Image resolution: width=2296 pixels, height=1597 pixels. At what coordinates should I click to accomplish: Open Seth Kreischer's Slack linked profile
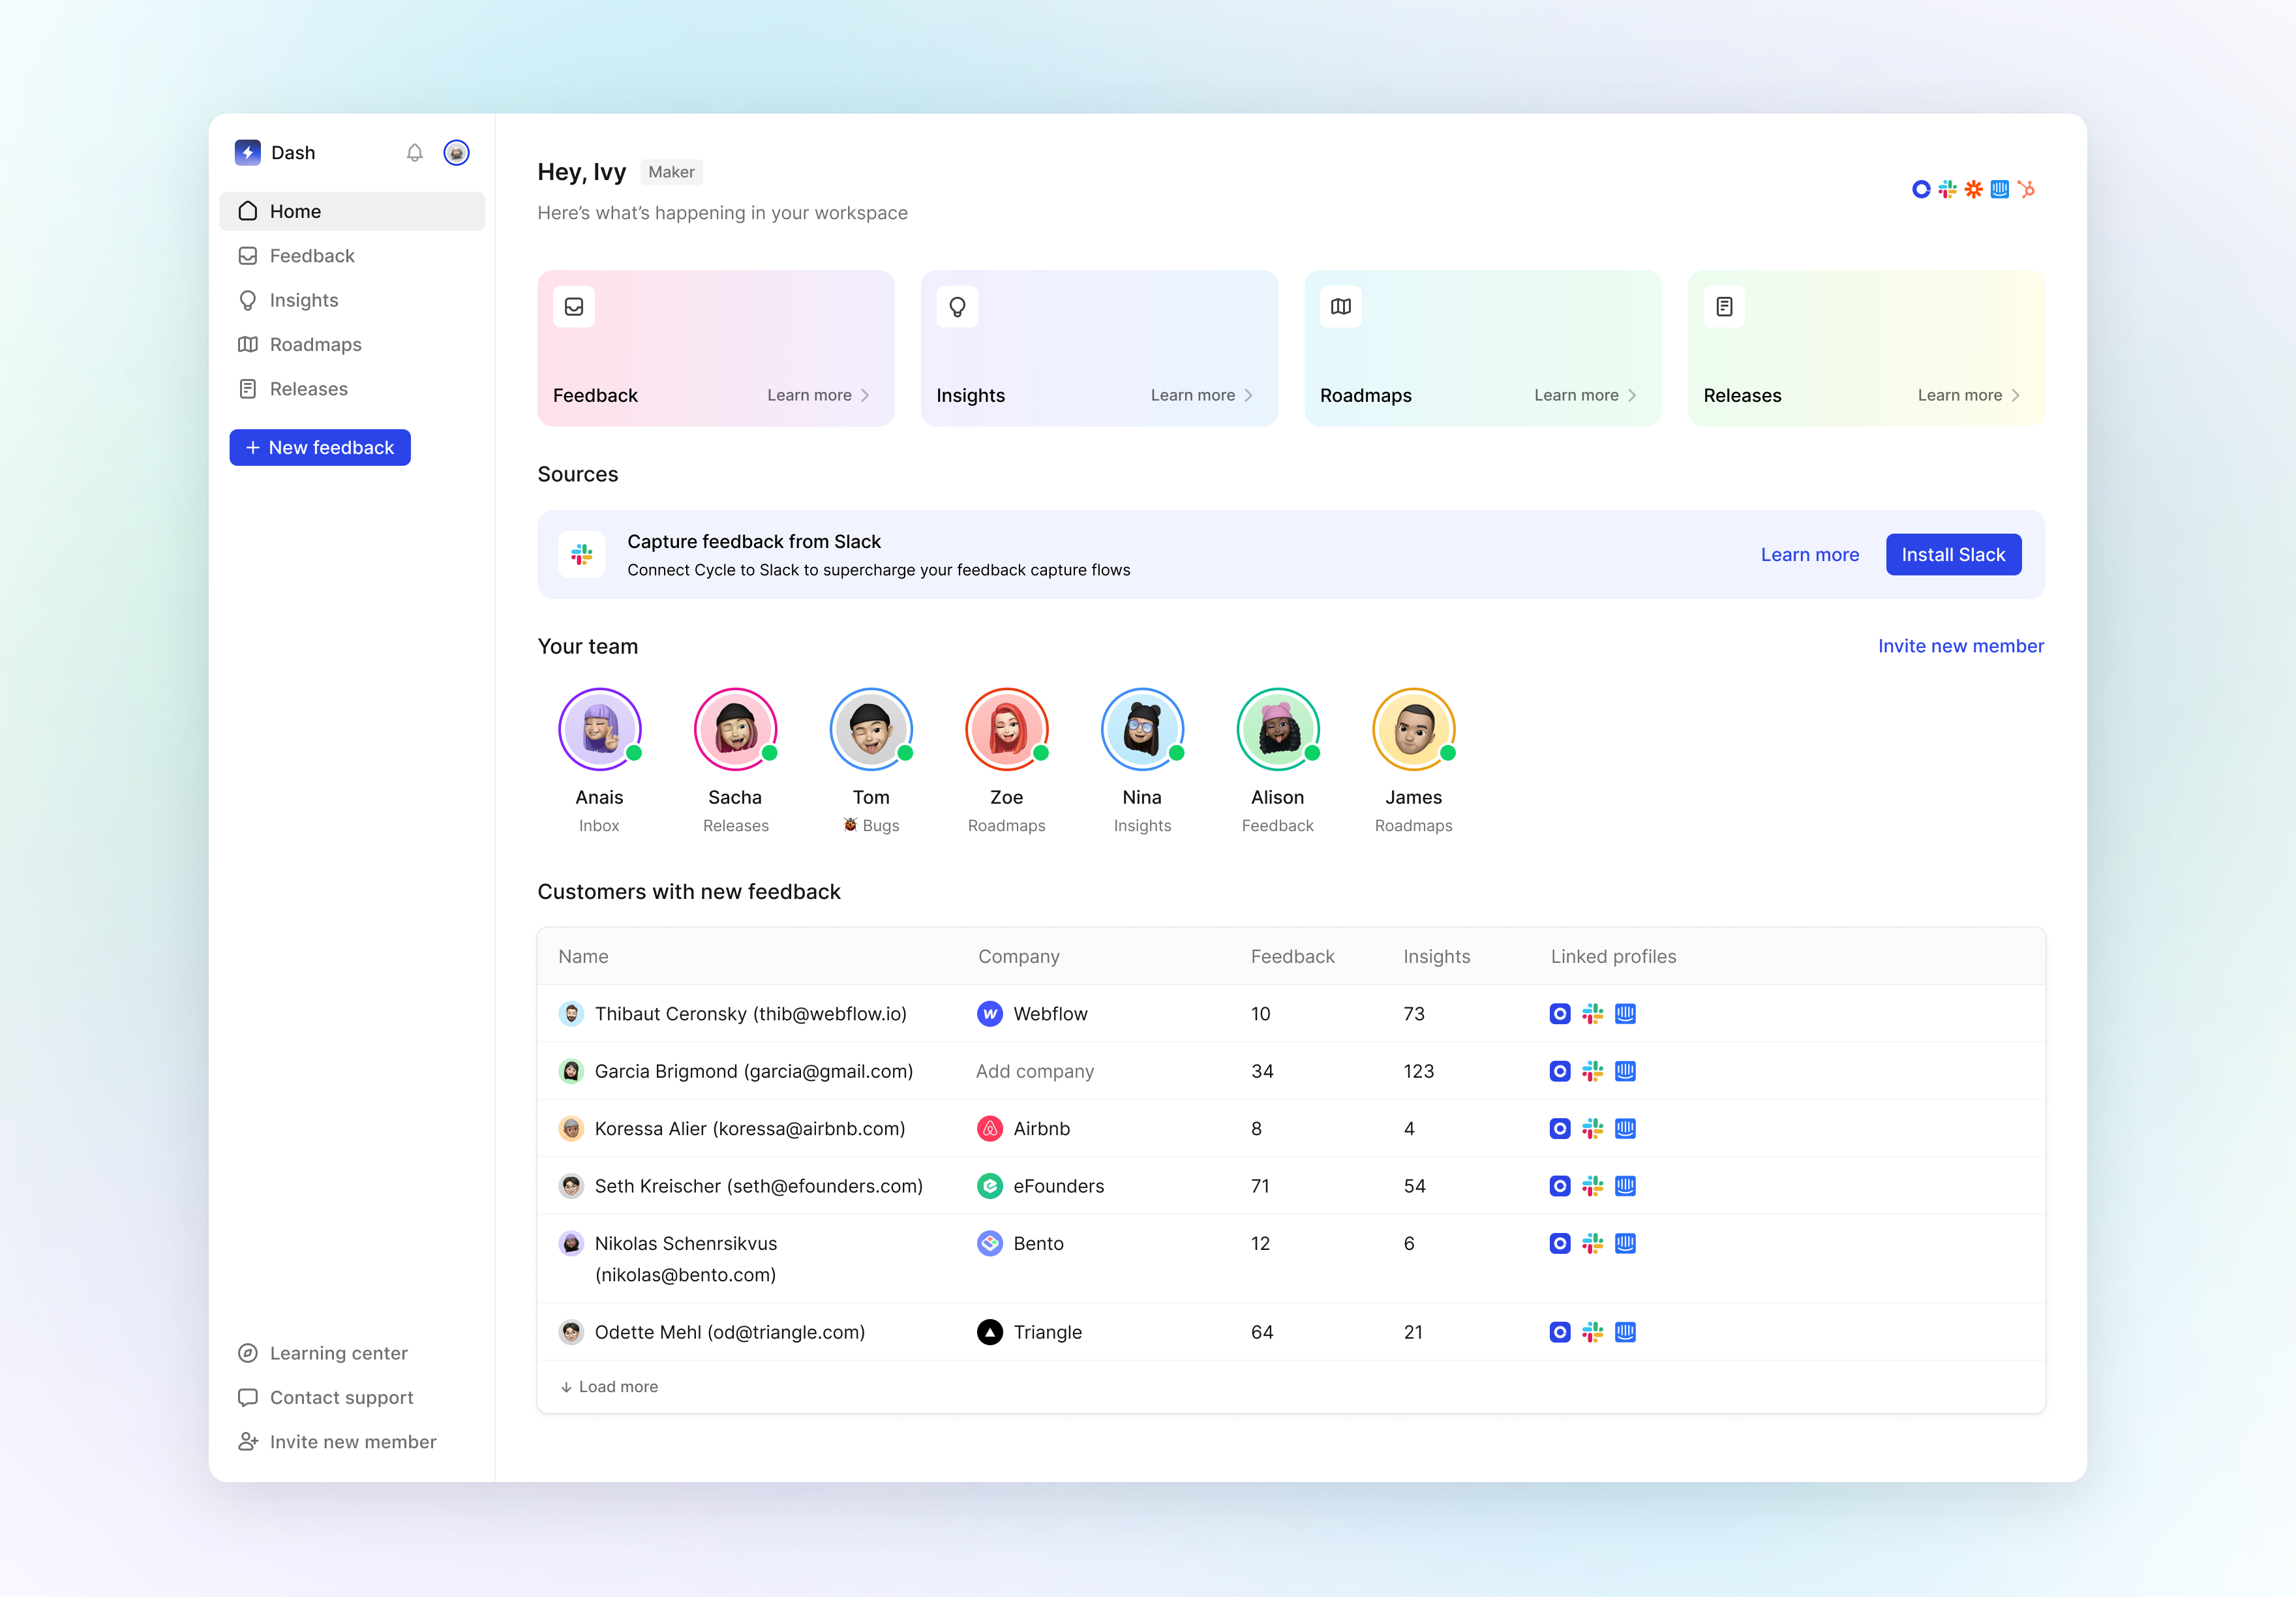(x=1592, y=1186)
